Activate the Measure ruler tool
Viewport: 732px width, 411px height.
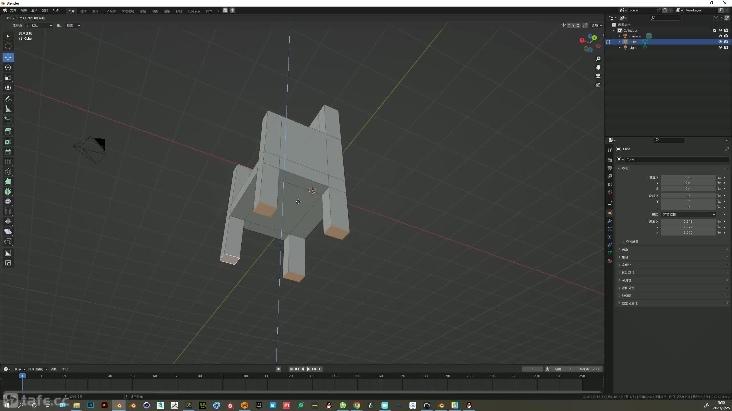click(8, 109)
